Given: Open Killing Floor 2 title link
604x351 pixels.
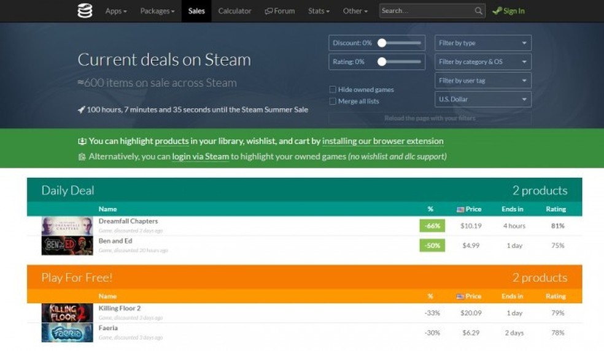Looking at the screenshot, I should (x=120, y=308).
